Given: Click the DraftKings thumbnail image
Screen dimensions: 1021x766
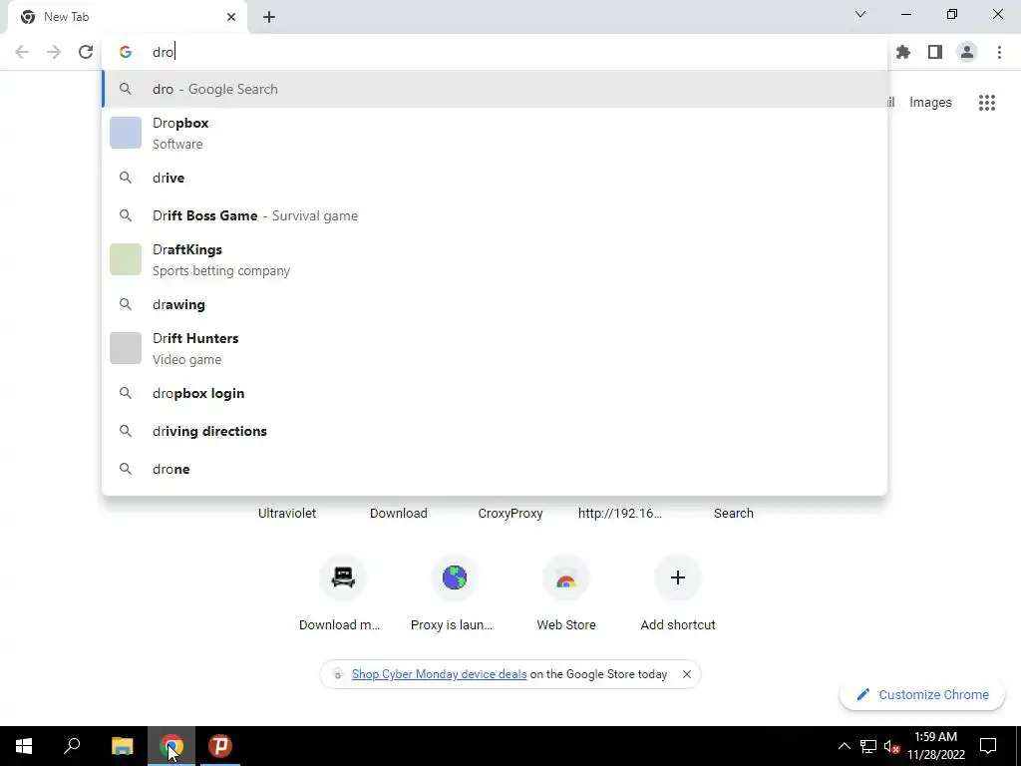Looking at the screenshot, I should coord(126,259).
